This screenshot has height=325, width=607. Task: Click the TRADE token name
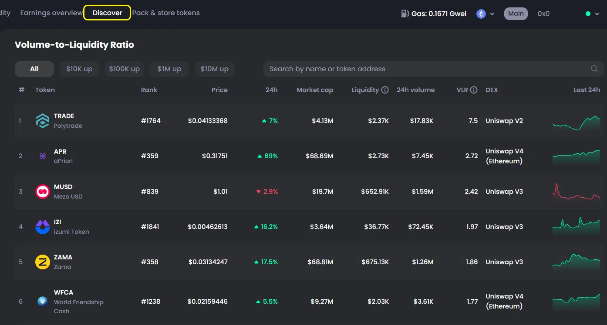coord(64,116)
